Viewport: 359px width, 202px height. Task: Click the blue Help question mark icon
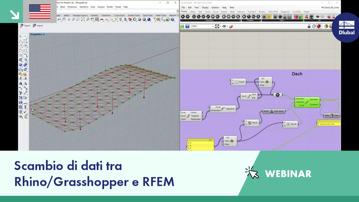click(x=172, y=20)
